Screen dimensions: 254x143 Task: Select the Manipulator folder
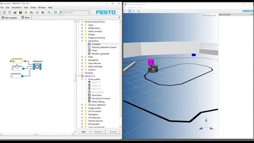click(94, 124)
